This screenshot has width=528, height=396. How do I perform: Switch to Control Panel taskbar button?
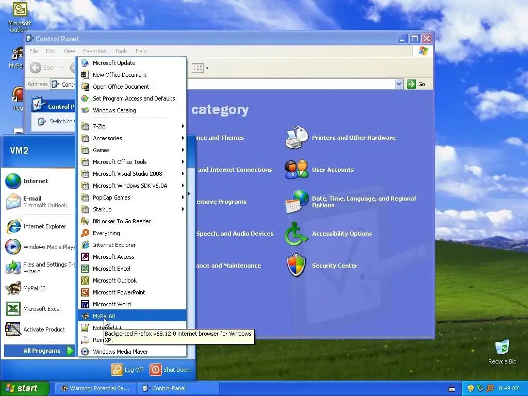pyautogui.click(x=178, y=388)
